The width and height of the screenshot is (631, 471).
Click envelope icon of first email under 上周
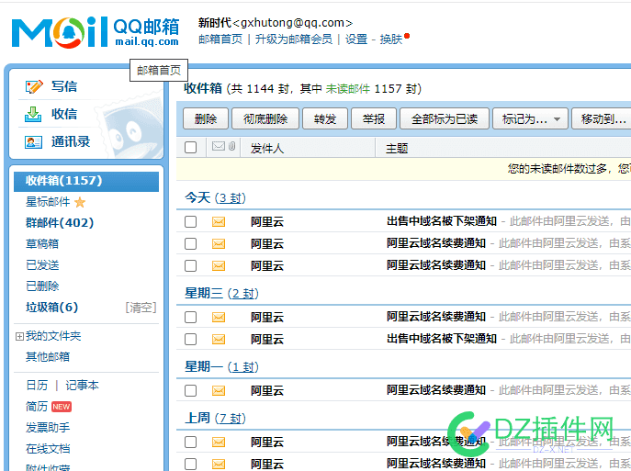(x=219, y=443)
